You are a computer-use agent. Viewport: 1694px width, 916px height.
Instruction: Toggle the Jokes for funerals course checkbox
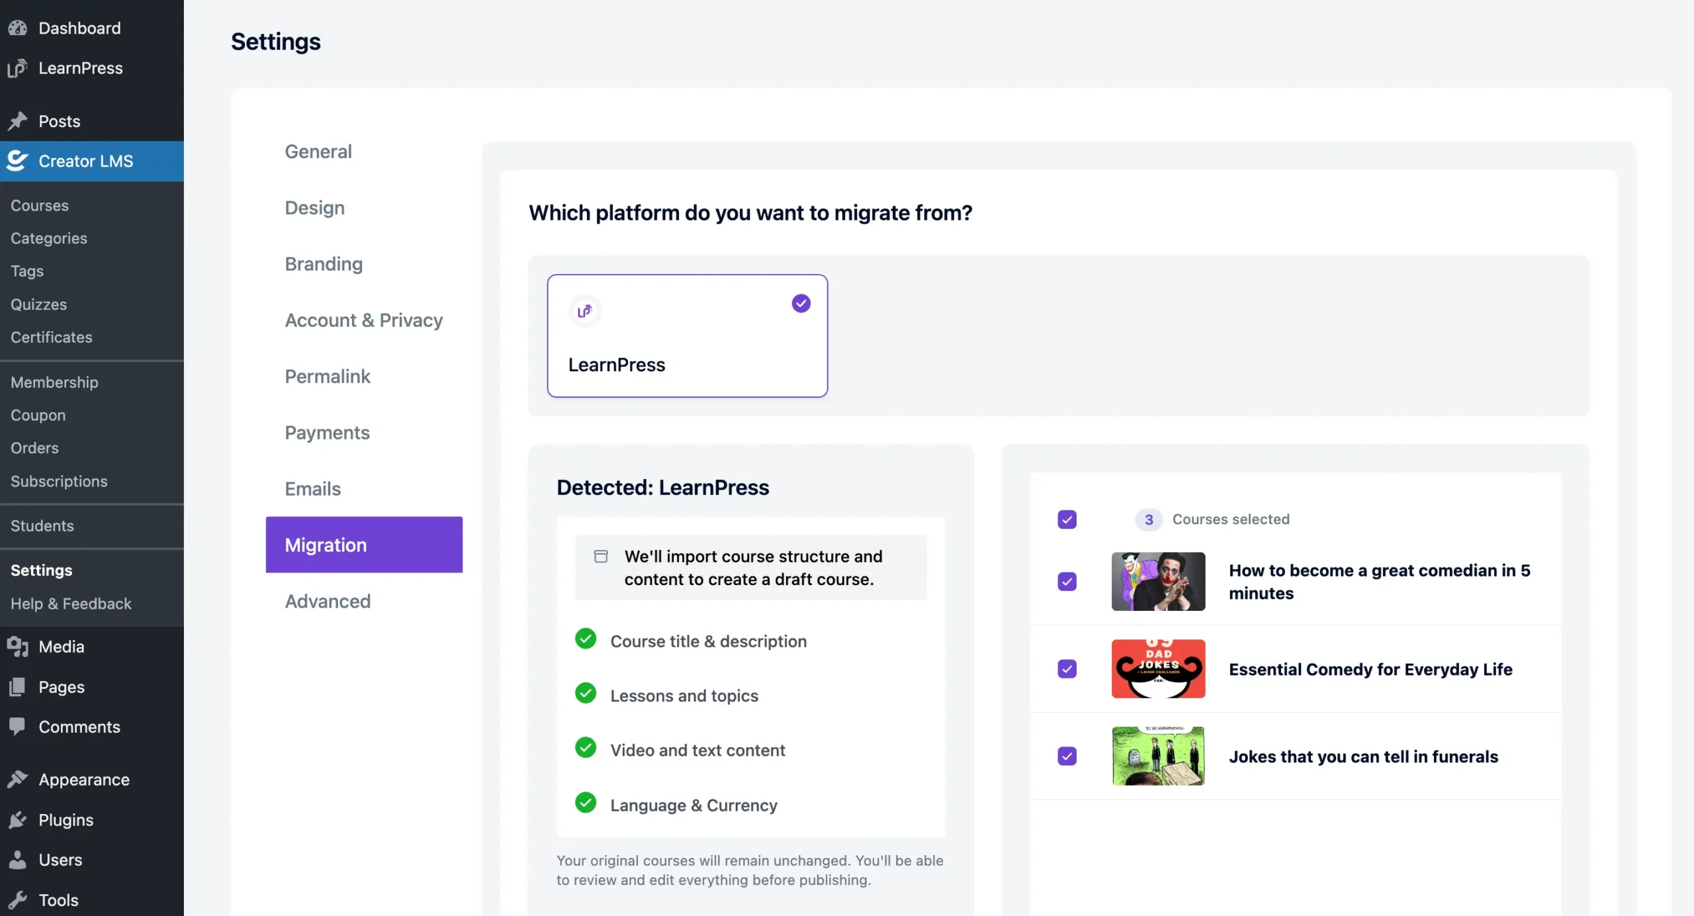(x=1067, y=756)
